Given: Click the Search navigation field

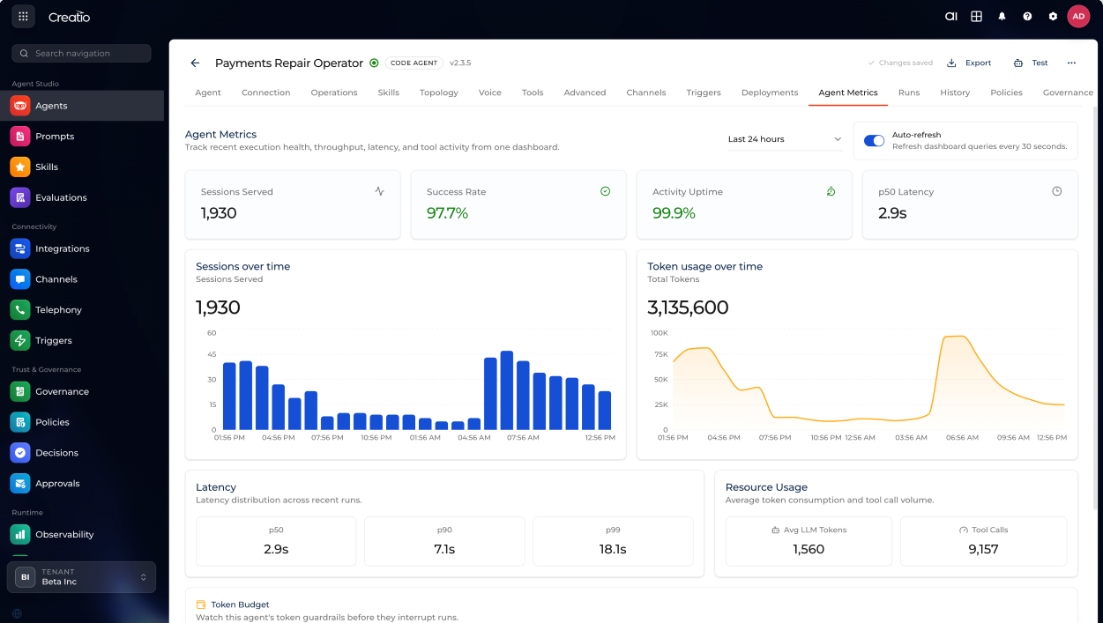Looking at the screenshot, I should tap(82, 54).
